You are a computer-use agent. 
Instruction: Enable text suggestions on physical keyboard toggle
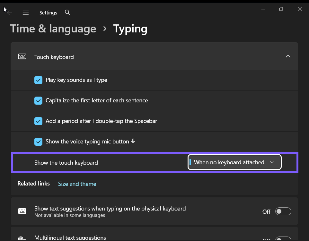(x=283, y=211)
